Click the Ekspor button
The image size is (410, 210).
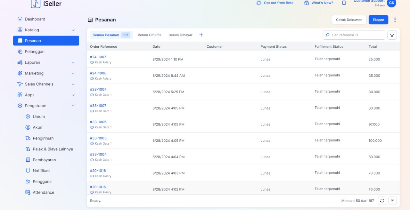[378, 20]
